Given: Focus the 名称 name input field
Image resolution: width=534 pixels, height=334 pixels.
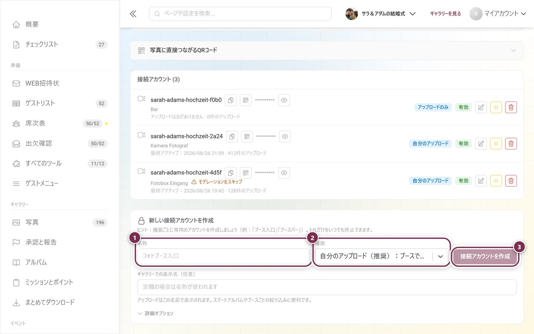Looking at the screenshot, I should tap(223, 256).
